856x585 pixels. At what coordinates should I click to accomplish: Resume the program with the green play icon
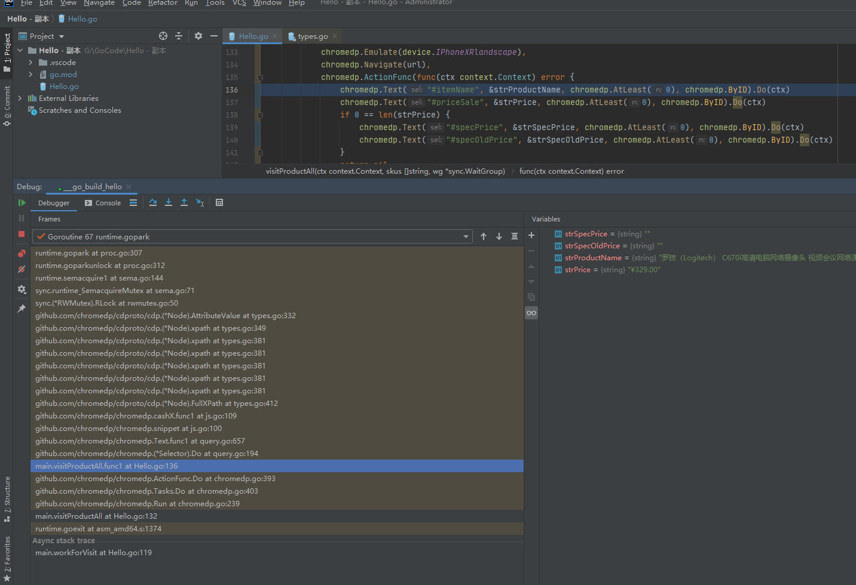click(22, 203)
